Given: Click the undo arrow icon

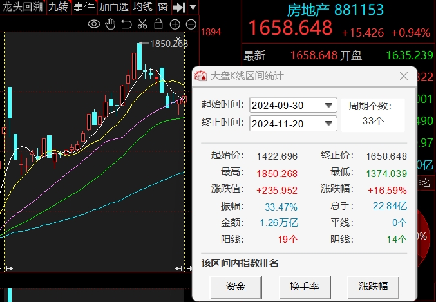Looking at the screenshot, I should [x=126, y=24].
